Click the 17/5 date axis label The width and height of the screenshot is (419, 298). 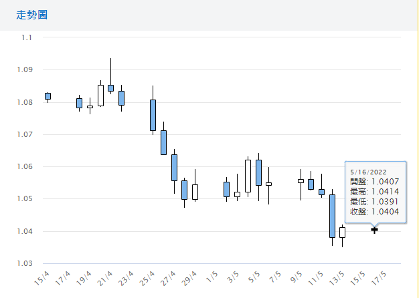380,276
